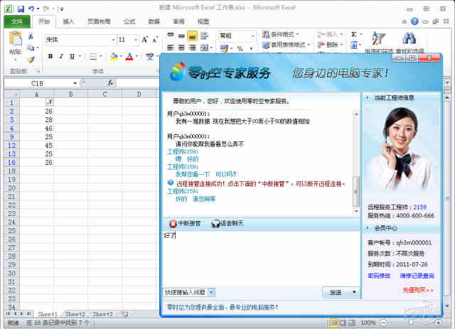The width and height of the screenshot is (455, 329).
Task: Expand undo history dropdown arrow
Action: 38,9
